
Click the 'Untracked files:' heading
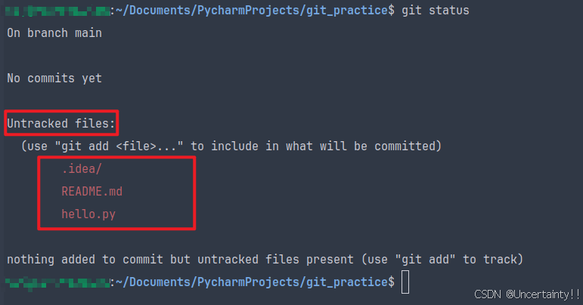61,123
